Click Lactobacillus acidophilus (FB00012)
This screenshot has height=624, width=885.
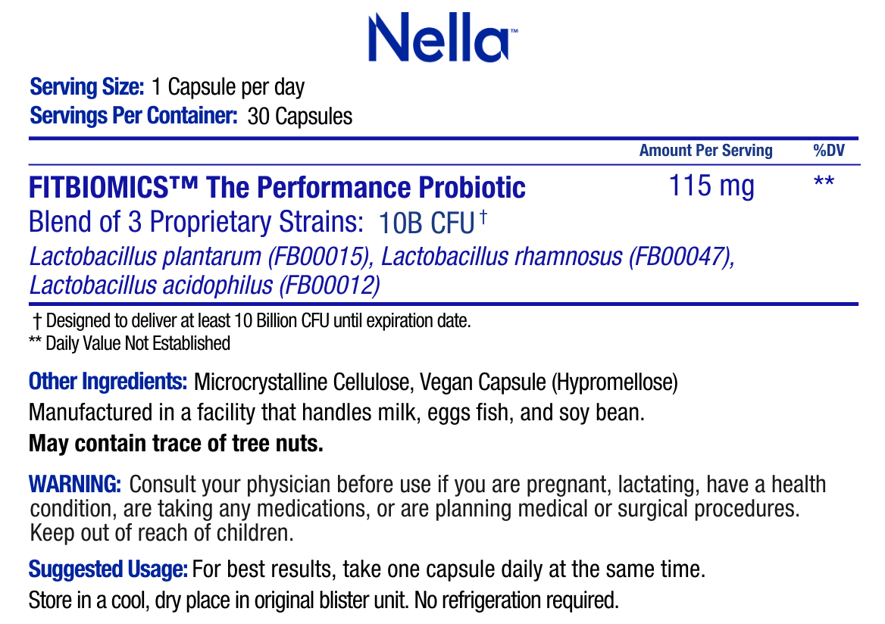205,285
